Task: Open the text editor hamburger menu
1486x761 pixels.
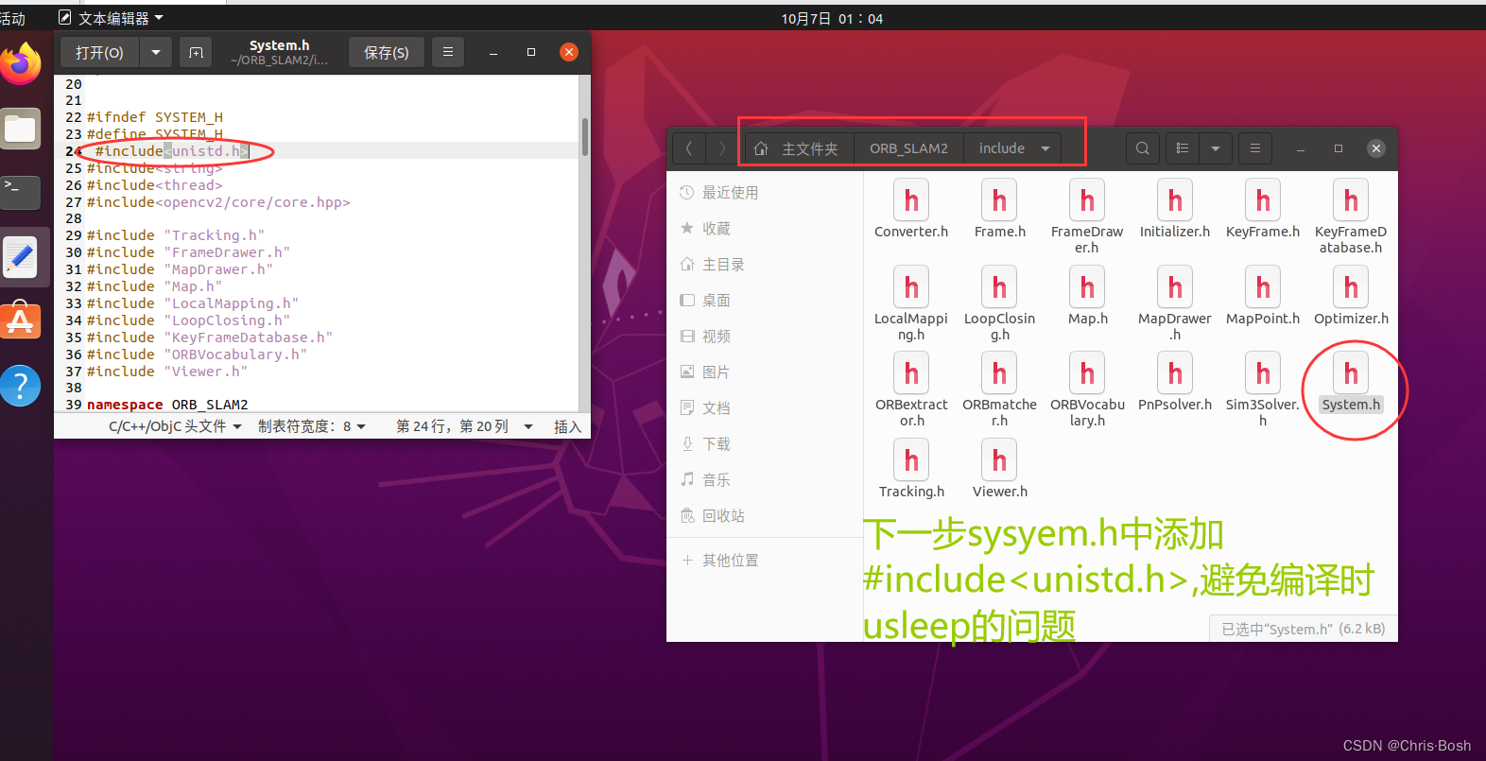Action: coord(448,53)
